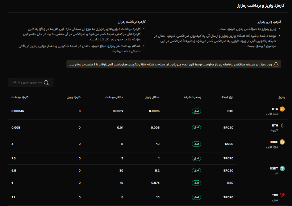This screenshot has height=206, width=292.
Task: Click the Ethereum (ETH) diamond icon
Action: (x=282, y=126)
